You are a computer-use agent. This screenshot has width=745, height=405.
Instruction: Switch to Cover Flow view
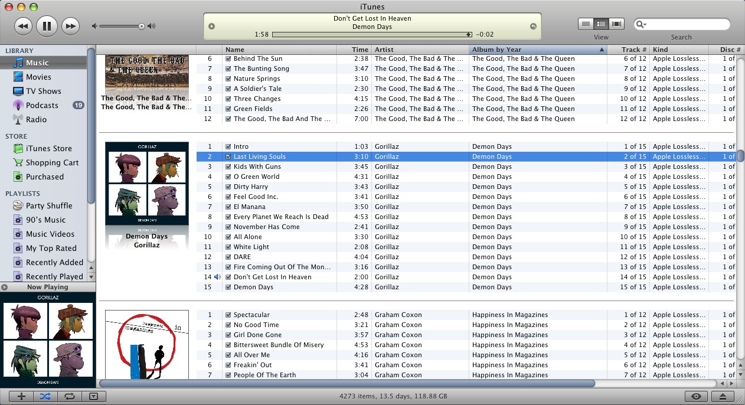[x=617, y=24]
